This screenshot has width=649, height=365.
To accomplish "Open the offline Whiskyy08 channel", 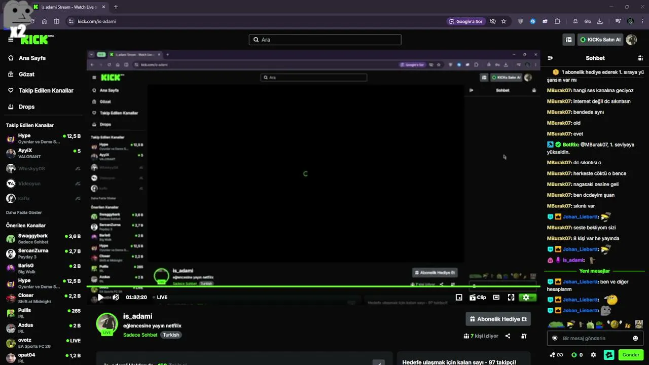I will 43,168.
